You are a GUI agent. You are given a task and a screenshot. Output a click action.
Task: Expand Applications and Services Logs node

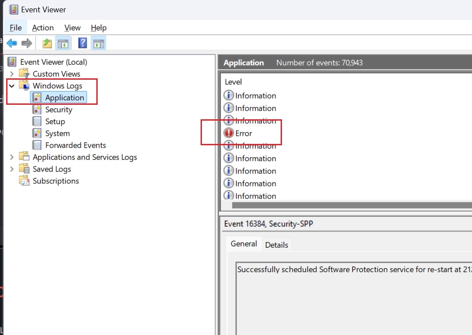point(11,157)
